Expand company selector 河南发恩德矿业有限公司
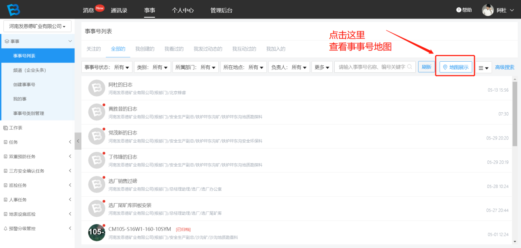The image size is (521, 248). (37, 26)
